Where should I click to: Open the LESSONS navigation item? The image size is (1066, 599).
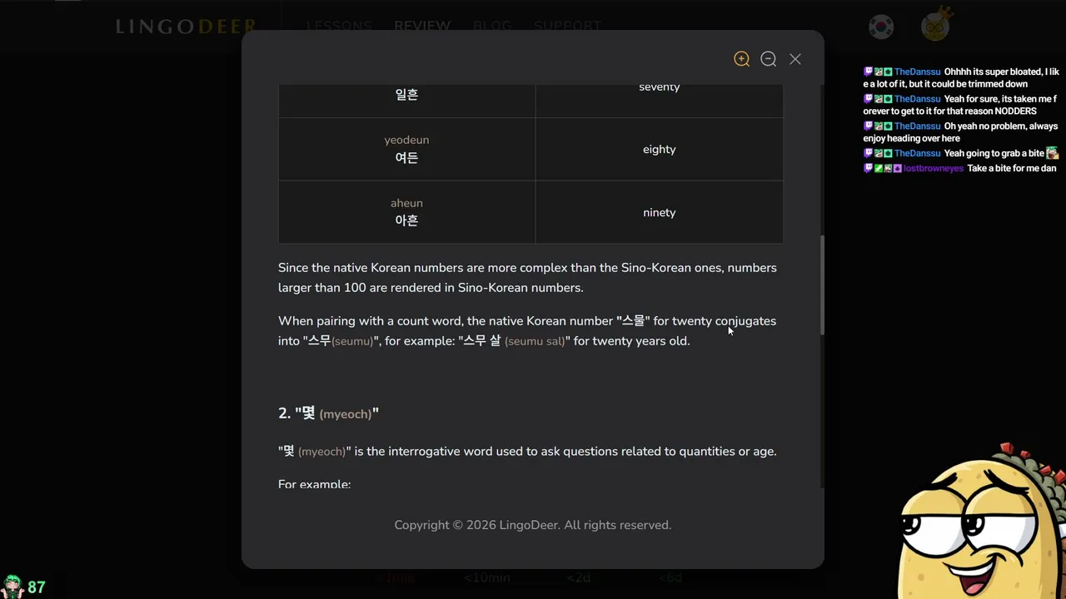tap(338, 27)
